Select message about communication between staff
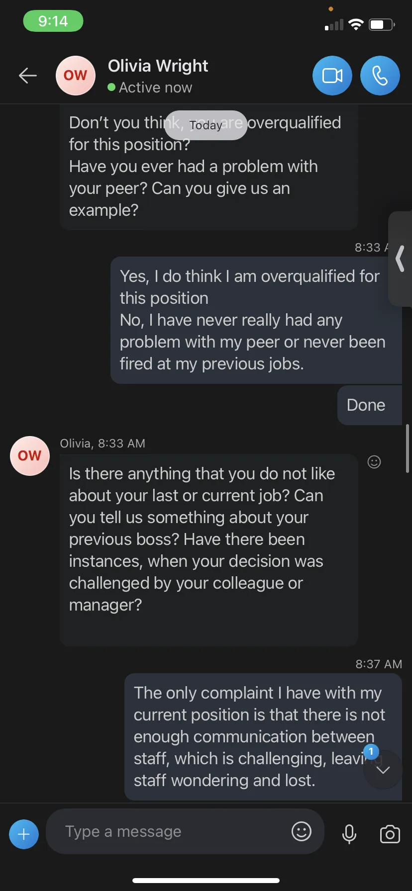 pyautogui.click(x=263, y=736)
